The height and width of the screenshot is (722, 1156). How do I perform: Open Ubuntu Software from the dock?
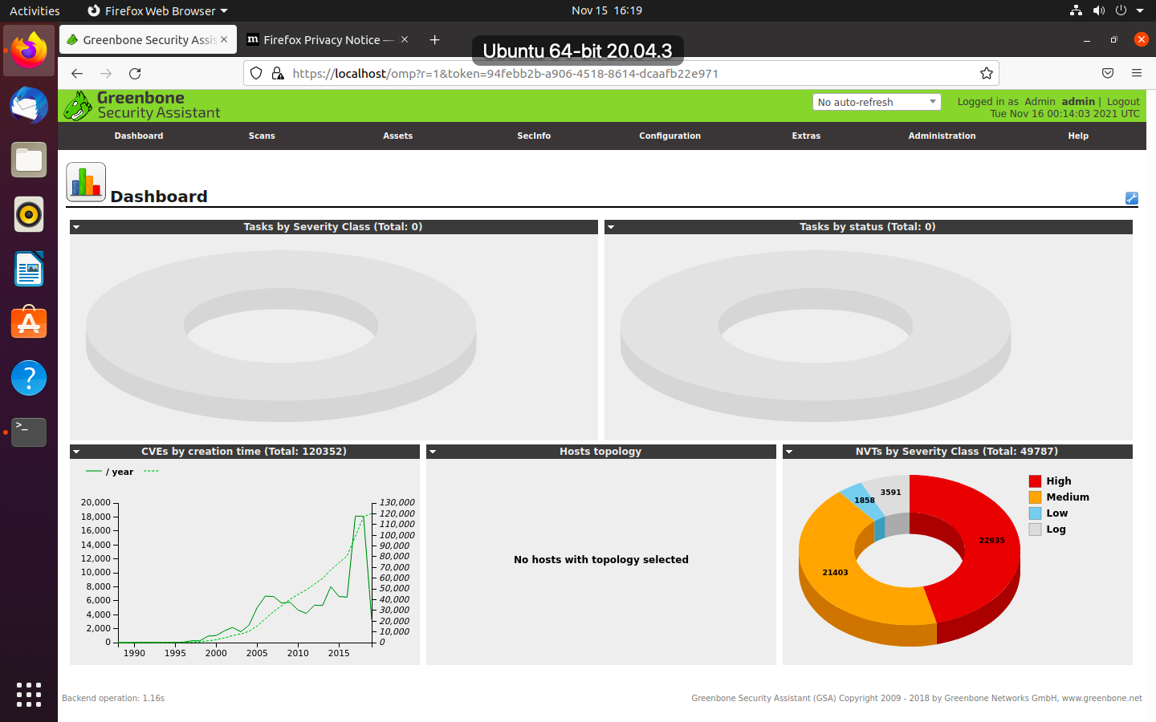pyautogui.click(x=29, y=323)
